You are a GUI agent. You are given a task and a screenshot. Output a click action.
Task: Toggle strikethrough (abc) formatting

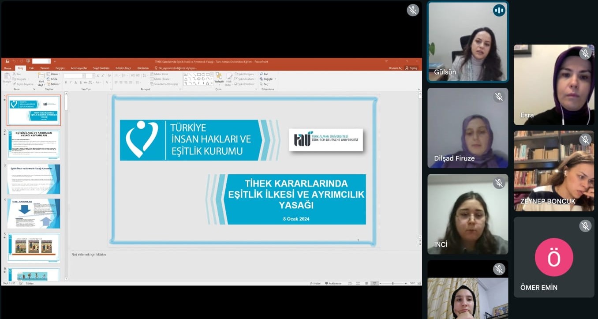(x=86, y=83)
